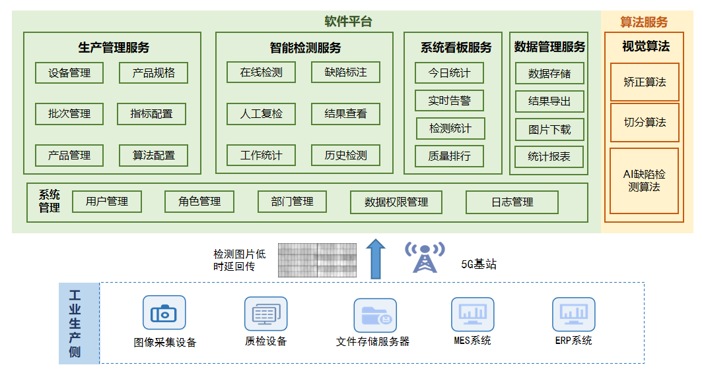Click the 文件存储服务器 text label
Viewport: 702px width, 369px height.
pos(373,342)
